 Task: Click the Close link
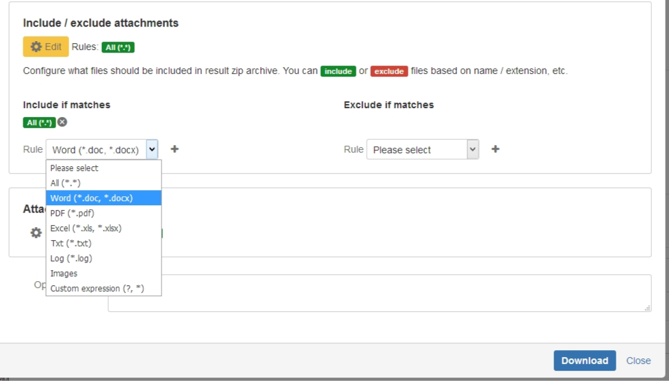(x=638, y=360)
